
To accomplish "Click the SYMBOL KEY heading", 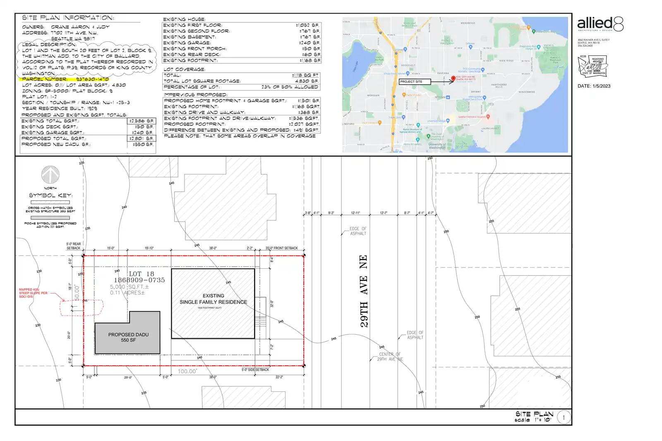I will [x=50, y=195].
